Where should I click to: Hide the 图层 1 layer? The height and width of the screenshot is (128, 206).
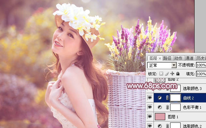150,117
